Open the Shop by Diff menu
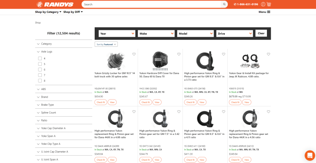Viewport: 316px width, 163px height. 73,12
